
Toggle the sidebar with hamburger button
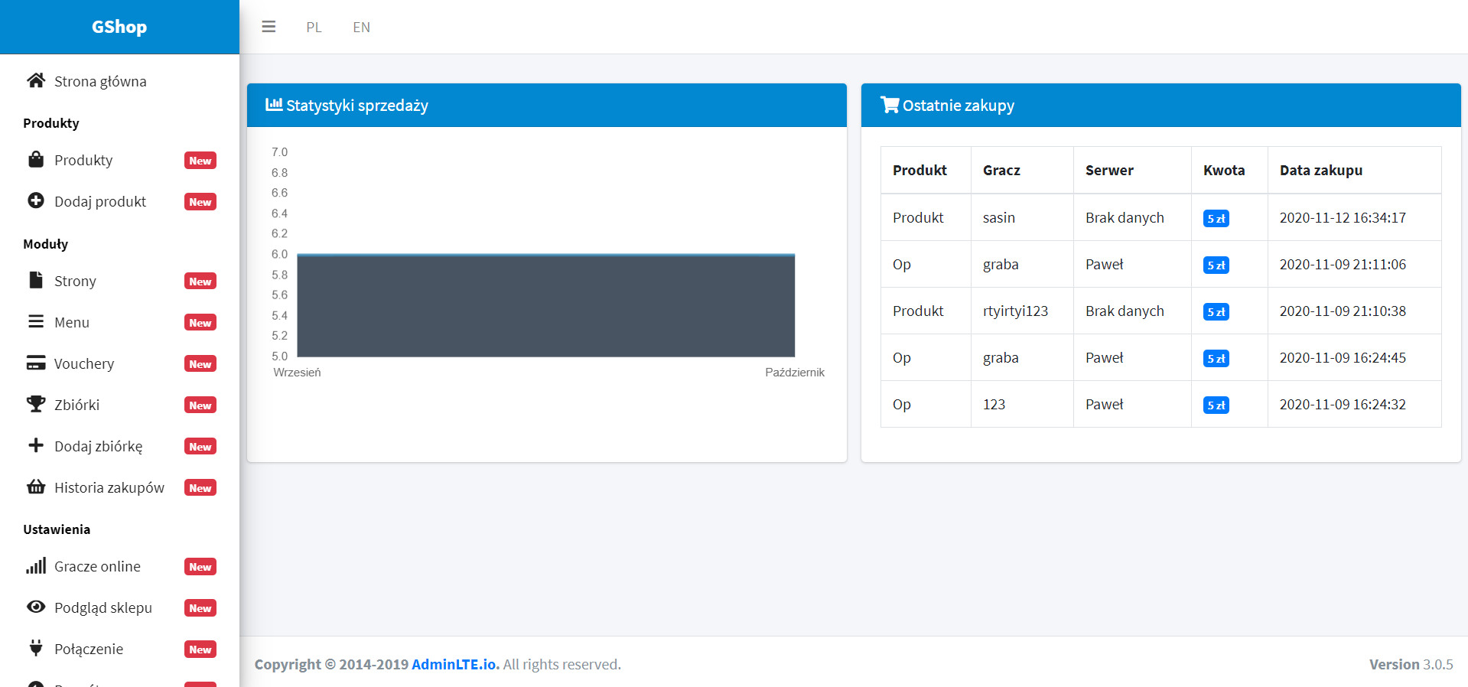pos(269,27)
